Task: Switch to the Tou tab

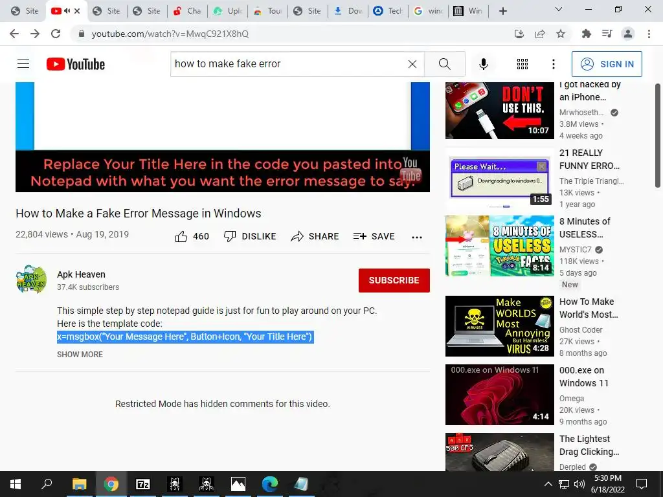Action: pos(268,11)
